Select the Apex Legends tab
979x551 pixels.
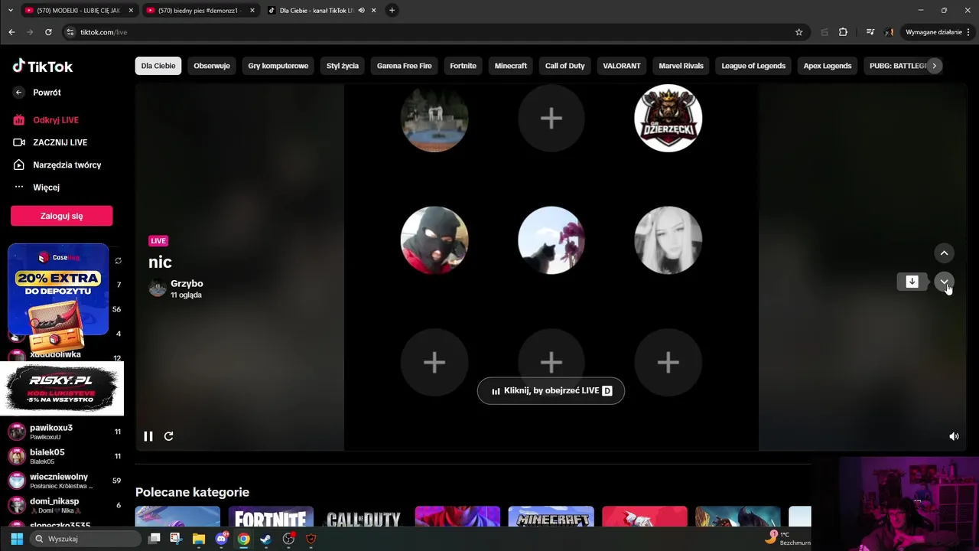(x=828, y=66)
